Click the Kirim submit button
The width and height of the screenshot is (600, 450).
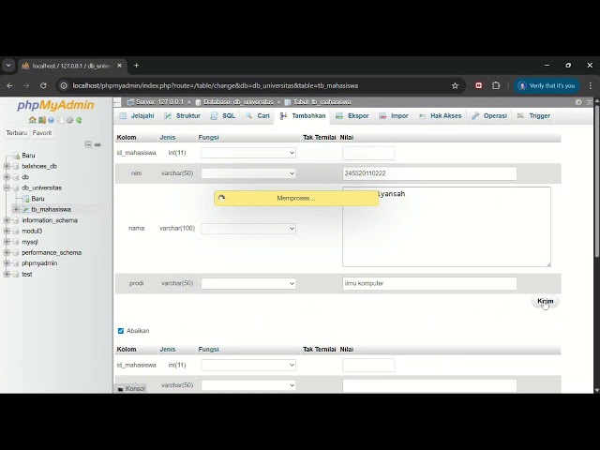pos(546,301)
